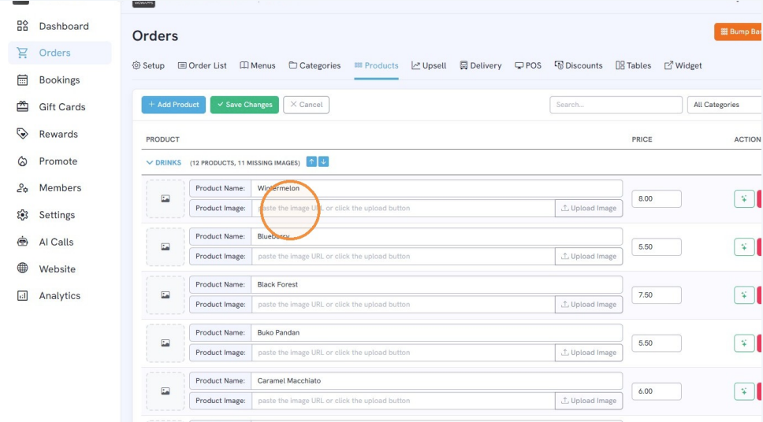The height and width of the screenshot is (422, 763).
Task: Edit the Buko Pandan price field
Action: (657, 342)
